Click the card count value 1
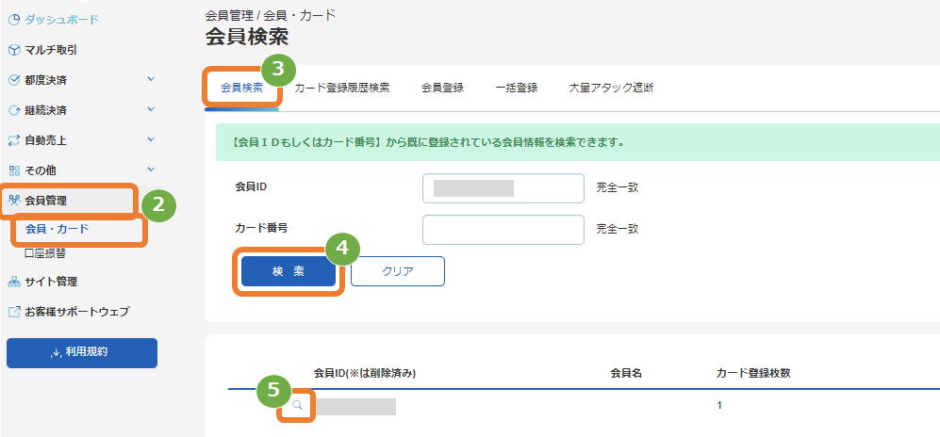Image resolution: width=940 pixels, height=437 pixels. pyautogui.click(x=719, y=405)
